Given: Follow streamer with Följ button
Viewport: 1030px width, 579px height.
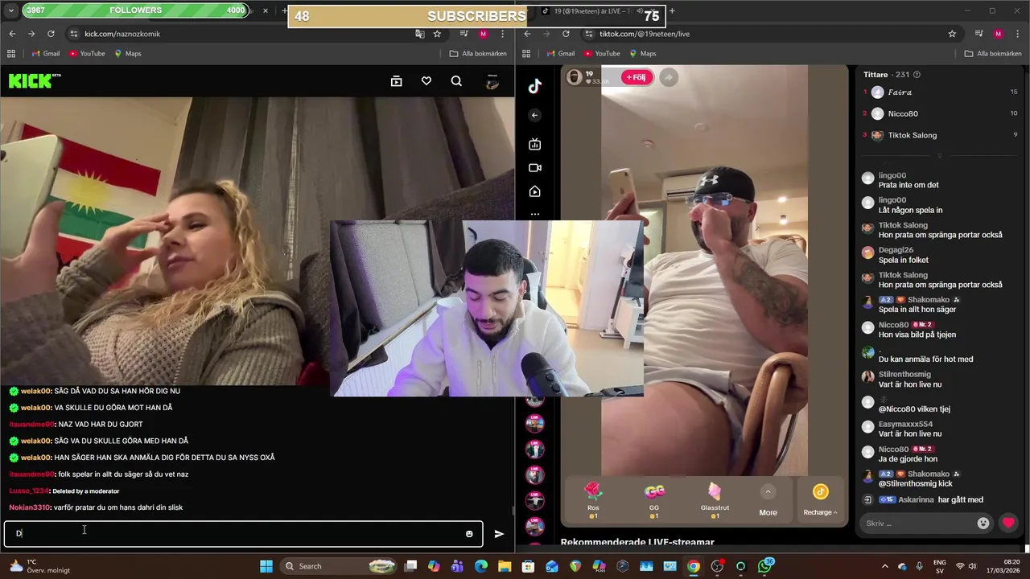Looking at the screenshot, I should (637, 77).
